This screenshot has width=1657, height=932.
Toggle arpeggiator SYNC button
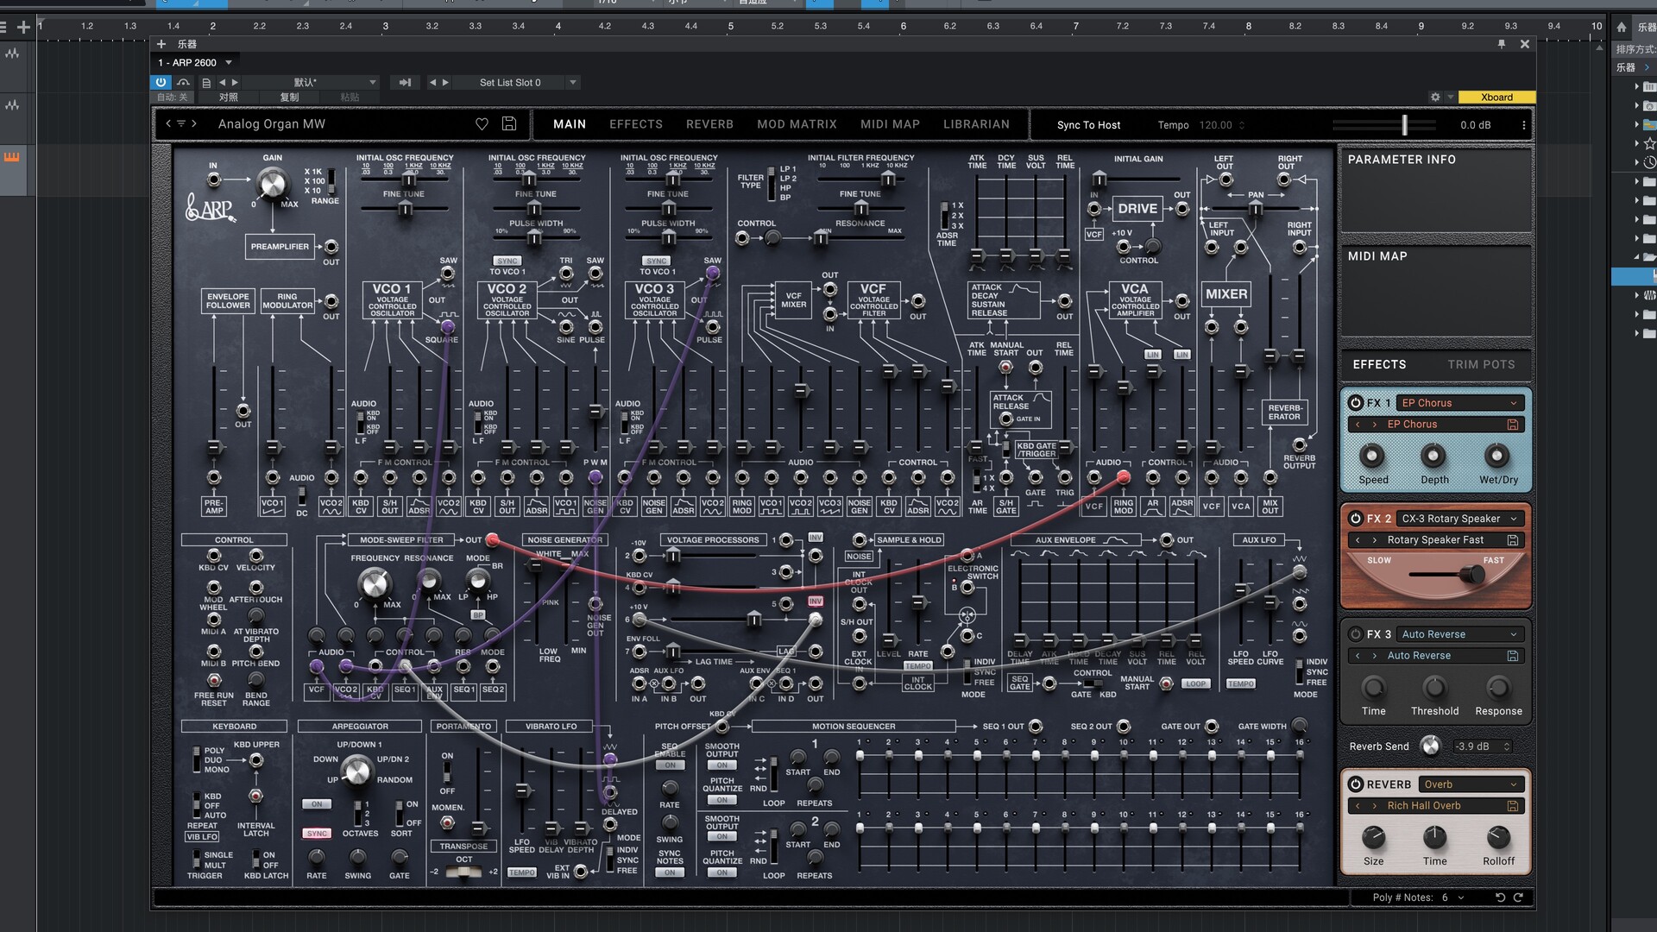317,834
